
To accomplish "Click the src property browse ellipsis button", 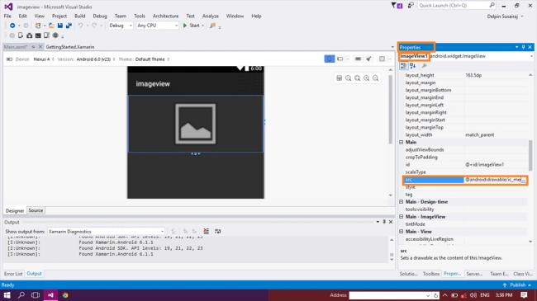I will (523, 180).
